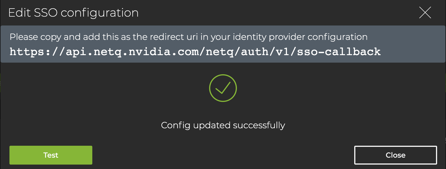Click the circled checkmark above the success text
This screenshot has width=446, height=169.
point(223,88)
